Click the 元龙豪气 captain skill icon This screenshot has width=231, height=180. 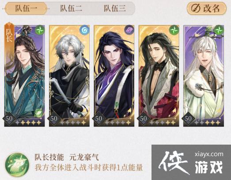tap(17, 165)
